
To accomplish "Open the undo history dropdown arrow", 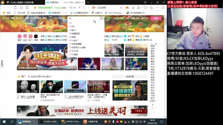I will 147,8.
